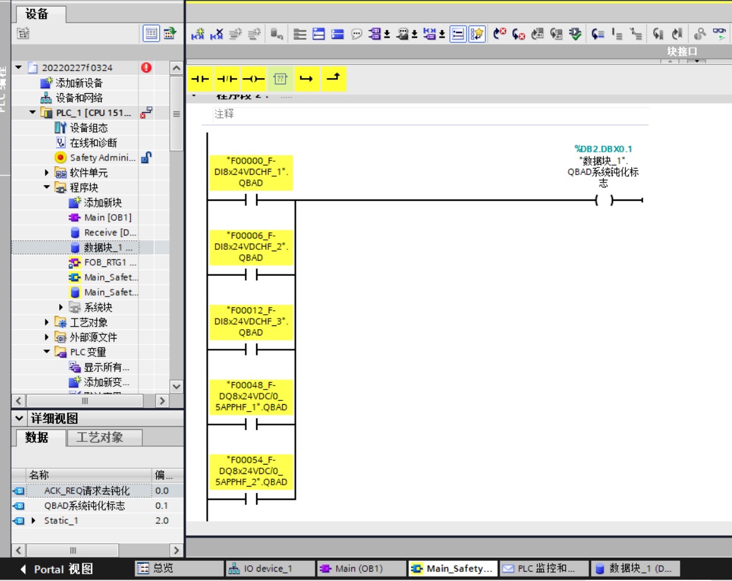Click the project tree horizontal scrollbar
732x581 pixels.
(85, 400)
